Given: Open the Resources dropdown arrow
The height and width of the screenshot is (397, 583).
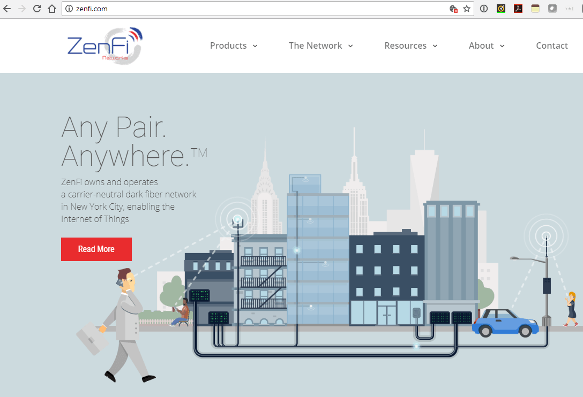Looking at the screenshot, I should [x=435, y=46].
